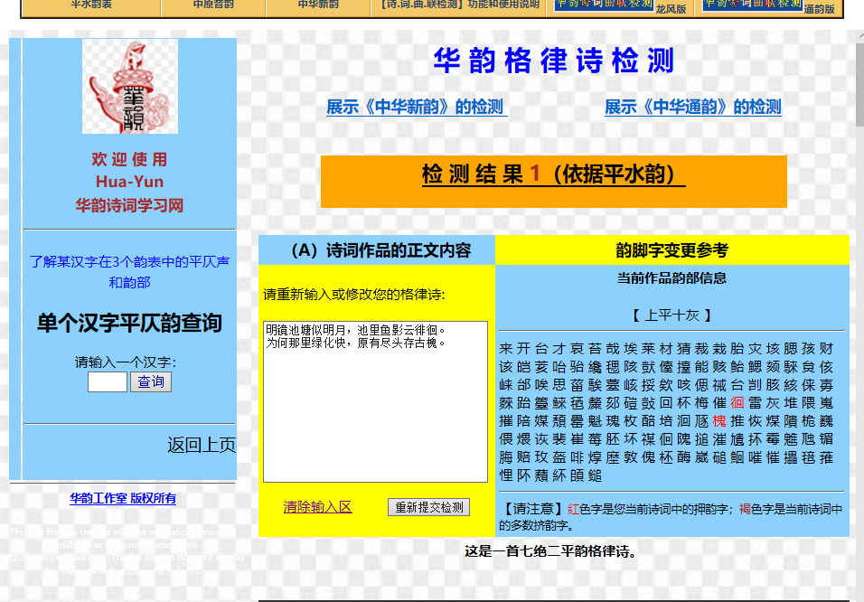Click the 了解某汉字在3个韵表中的平仄声和韵部 link
This screenshot has width=864, height=602.
pyautogui.click(x=129, y=272)
